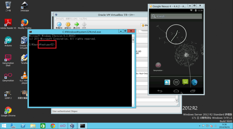Image resolution: width=233 pixels, height=129 pixels.
Task: Click the Settings (設定) gear in VirtualBox toolbar
Action: [x=68, y=25]
